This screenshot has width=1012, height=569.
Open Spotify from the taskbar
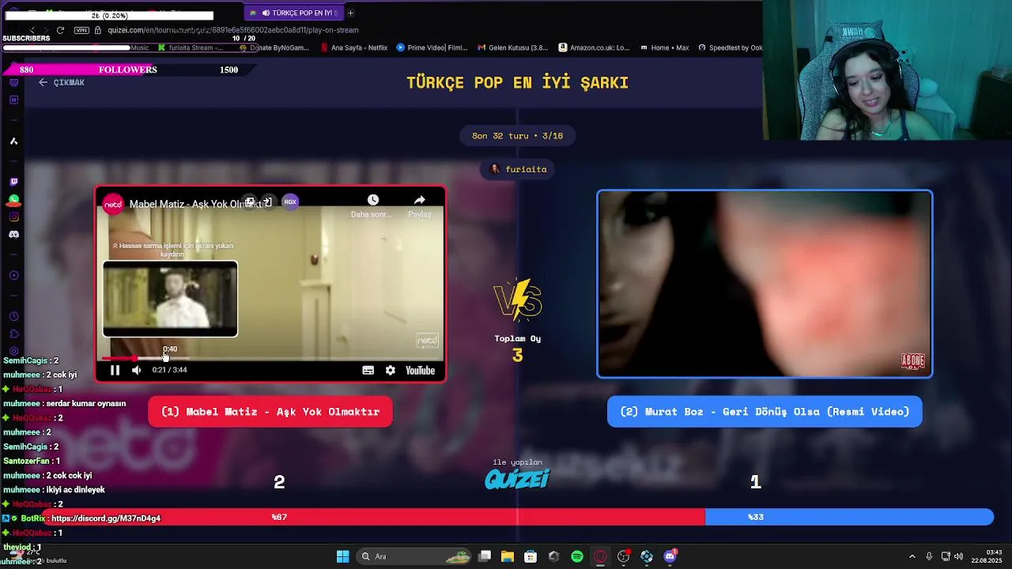click(x=577, y=556)
